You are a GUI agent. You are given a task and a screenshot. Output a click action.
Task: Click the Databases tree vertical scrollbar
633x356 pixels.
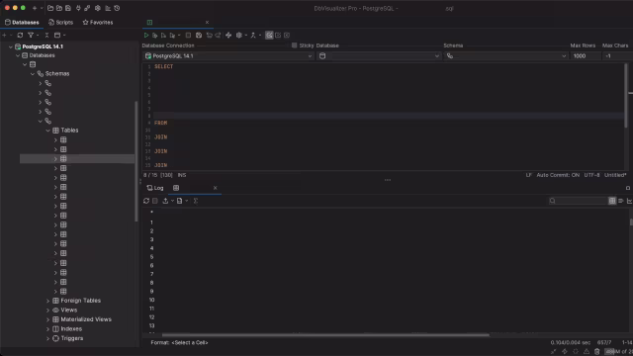136,160
